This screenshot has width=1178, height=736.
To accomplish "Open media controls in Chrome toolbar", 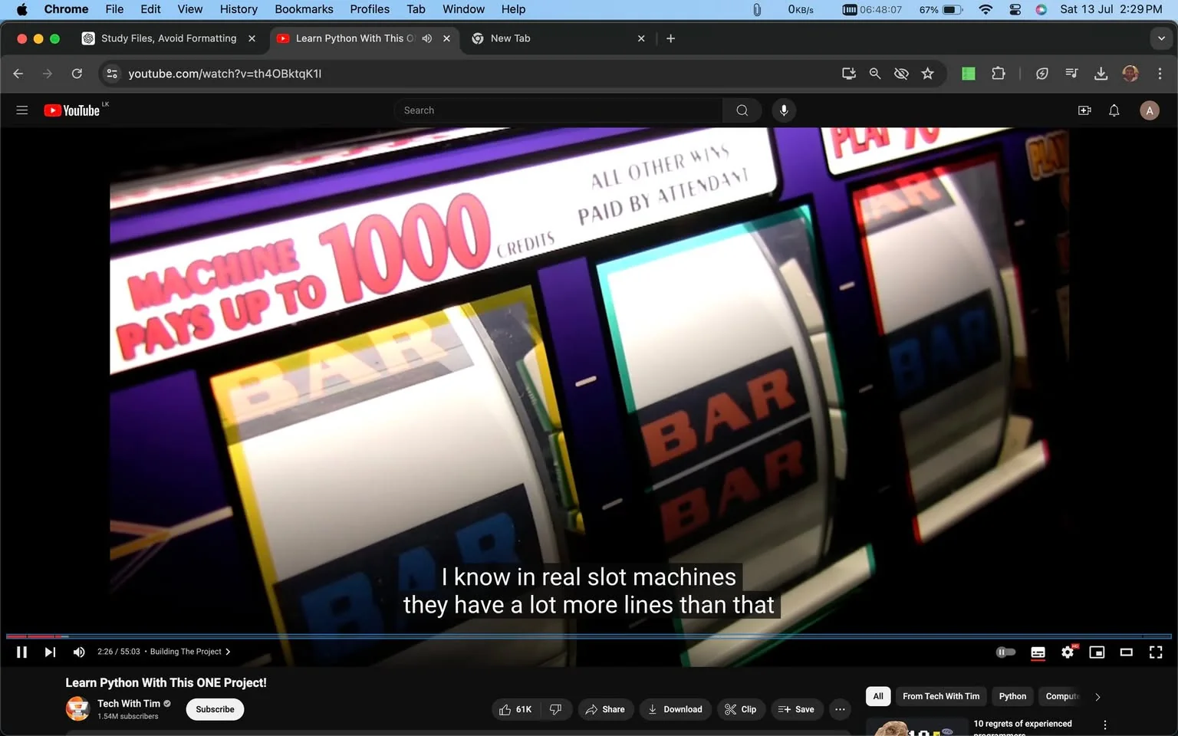I will pos(1071,74).
